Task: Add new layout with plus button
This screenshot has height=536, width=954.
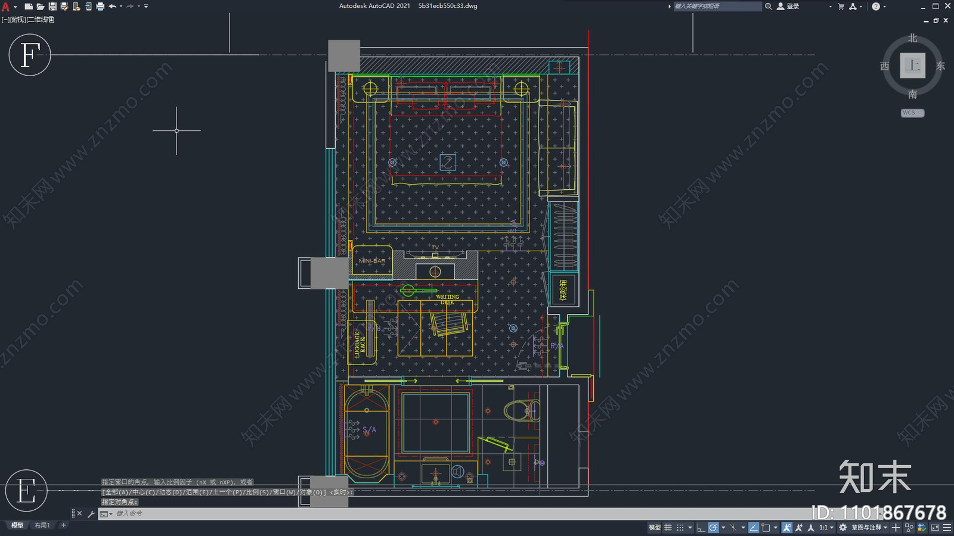Action: click(63, 525)
